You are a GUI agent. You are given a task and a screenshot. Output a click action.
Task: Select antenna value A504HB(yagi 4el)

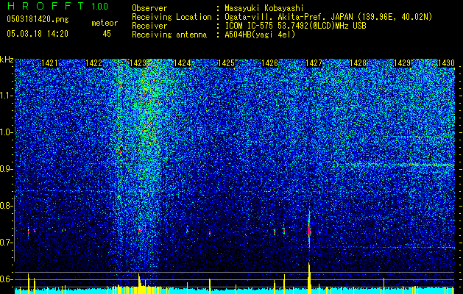coord(260,35)
